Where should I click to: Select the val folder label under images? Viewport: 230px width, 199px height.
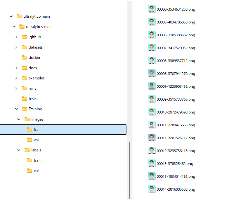pyautogui.click(x=36, y=140)
